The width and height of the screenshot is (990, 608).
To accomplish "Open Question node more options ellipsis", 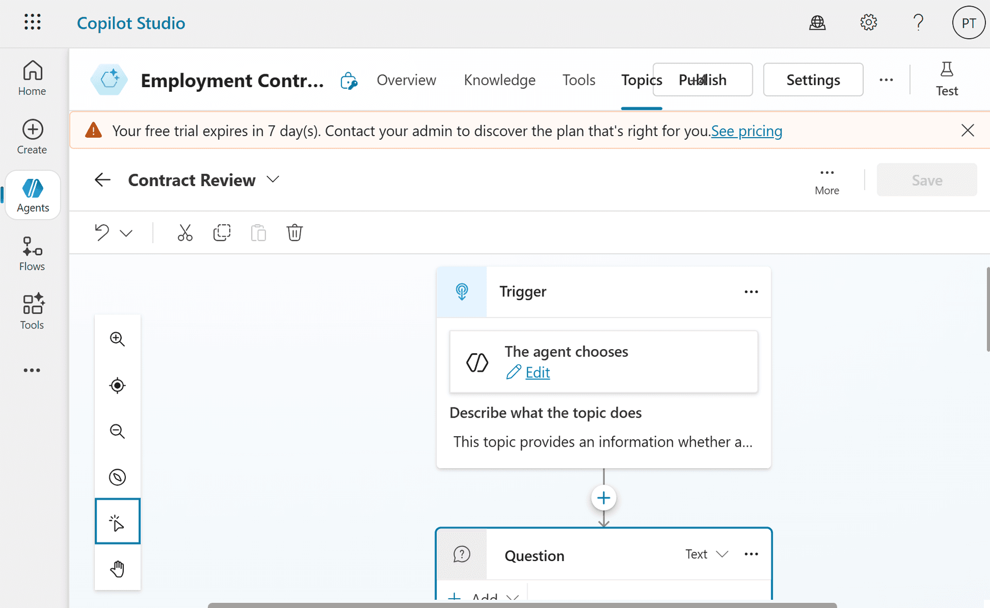I will coord(751,554).
